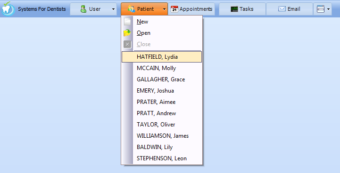Expand the window layout dropdown arrow
The width and height of the screenshot is (340, 173).
coord(328,9)
